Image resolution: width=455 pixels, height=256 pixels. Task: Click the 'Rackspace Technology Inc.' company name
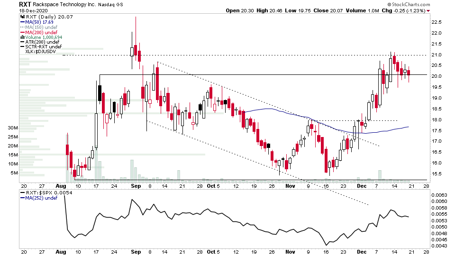pos(64,4)
